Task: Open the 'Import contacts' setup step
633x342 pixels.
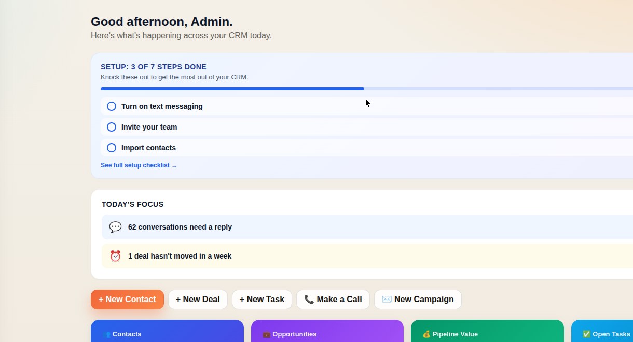Action: (367, 148)
